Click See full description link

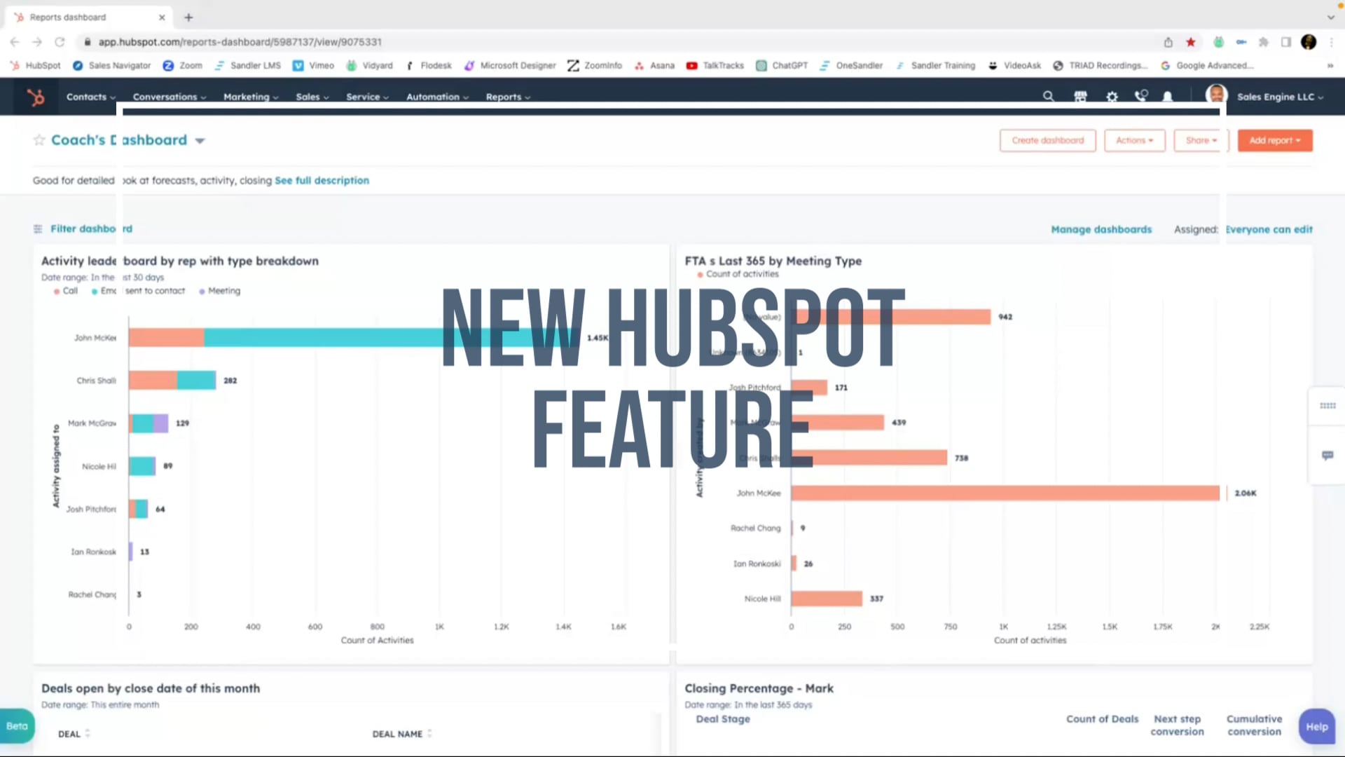pyautogui.click(x=322, y=180)
